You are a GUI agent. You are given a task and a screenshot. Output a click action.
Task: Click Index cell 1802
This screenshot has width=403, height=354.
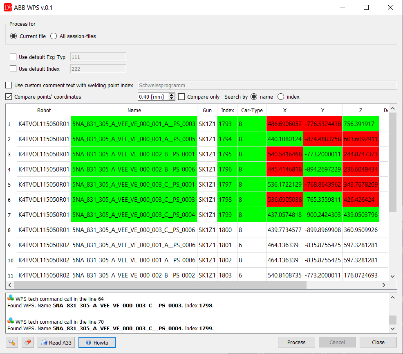click(x=228, y=260)
